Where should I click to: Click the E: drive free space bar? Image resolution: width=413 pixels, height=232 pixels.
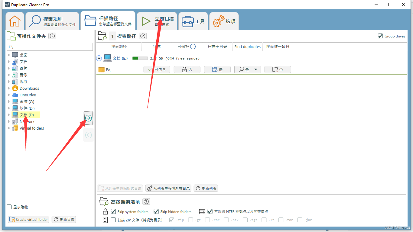[140, 58]
